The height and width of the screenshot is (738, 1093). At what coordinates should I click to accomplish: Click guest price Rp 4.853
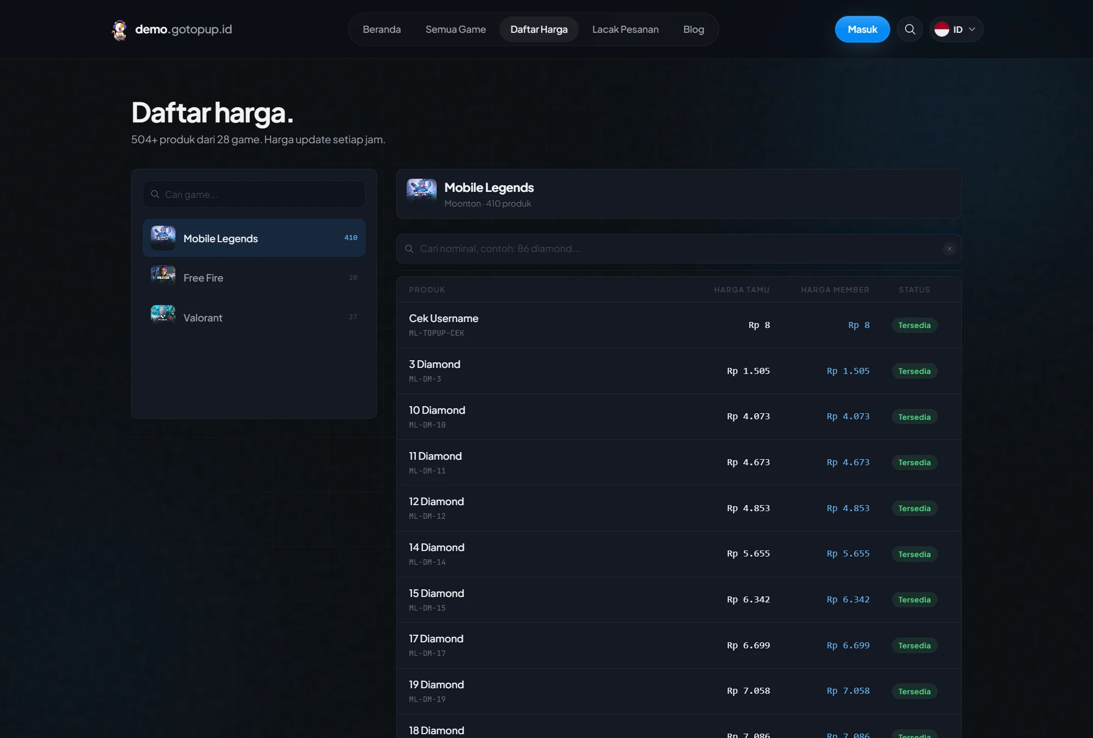(x=748, y=508)
